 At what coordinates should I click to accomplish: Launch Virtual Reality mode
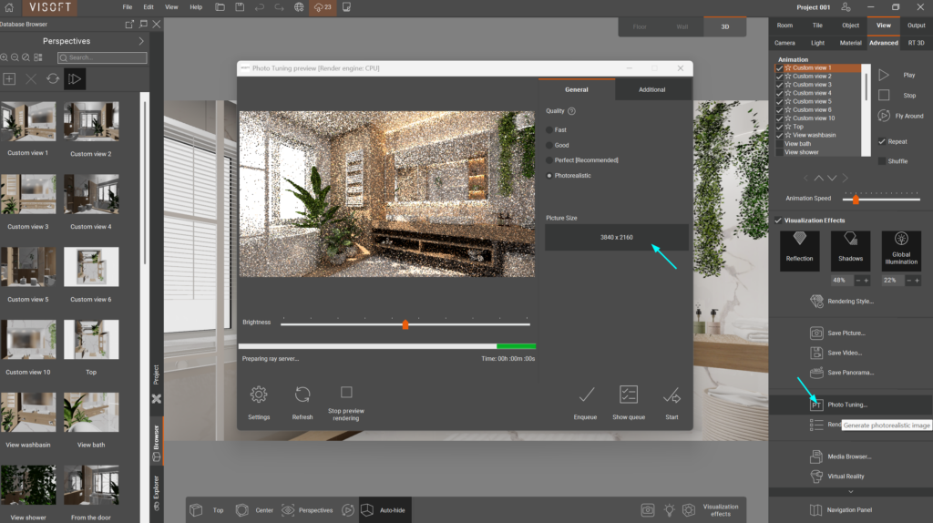click(x=836, y=476)
